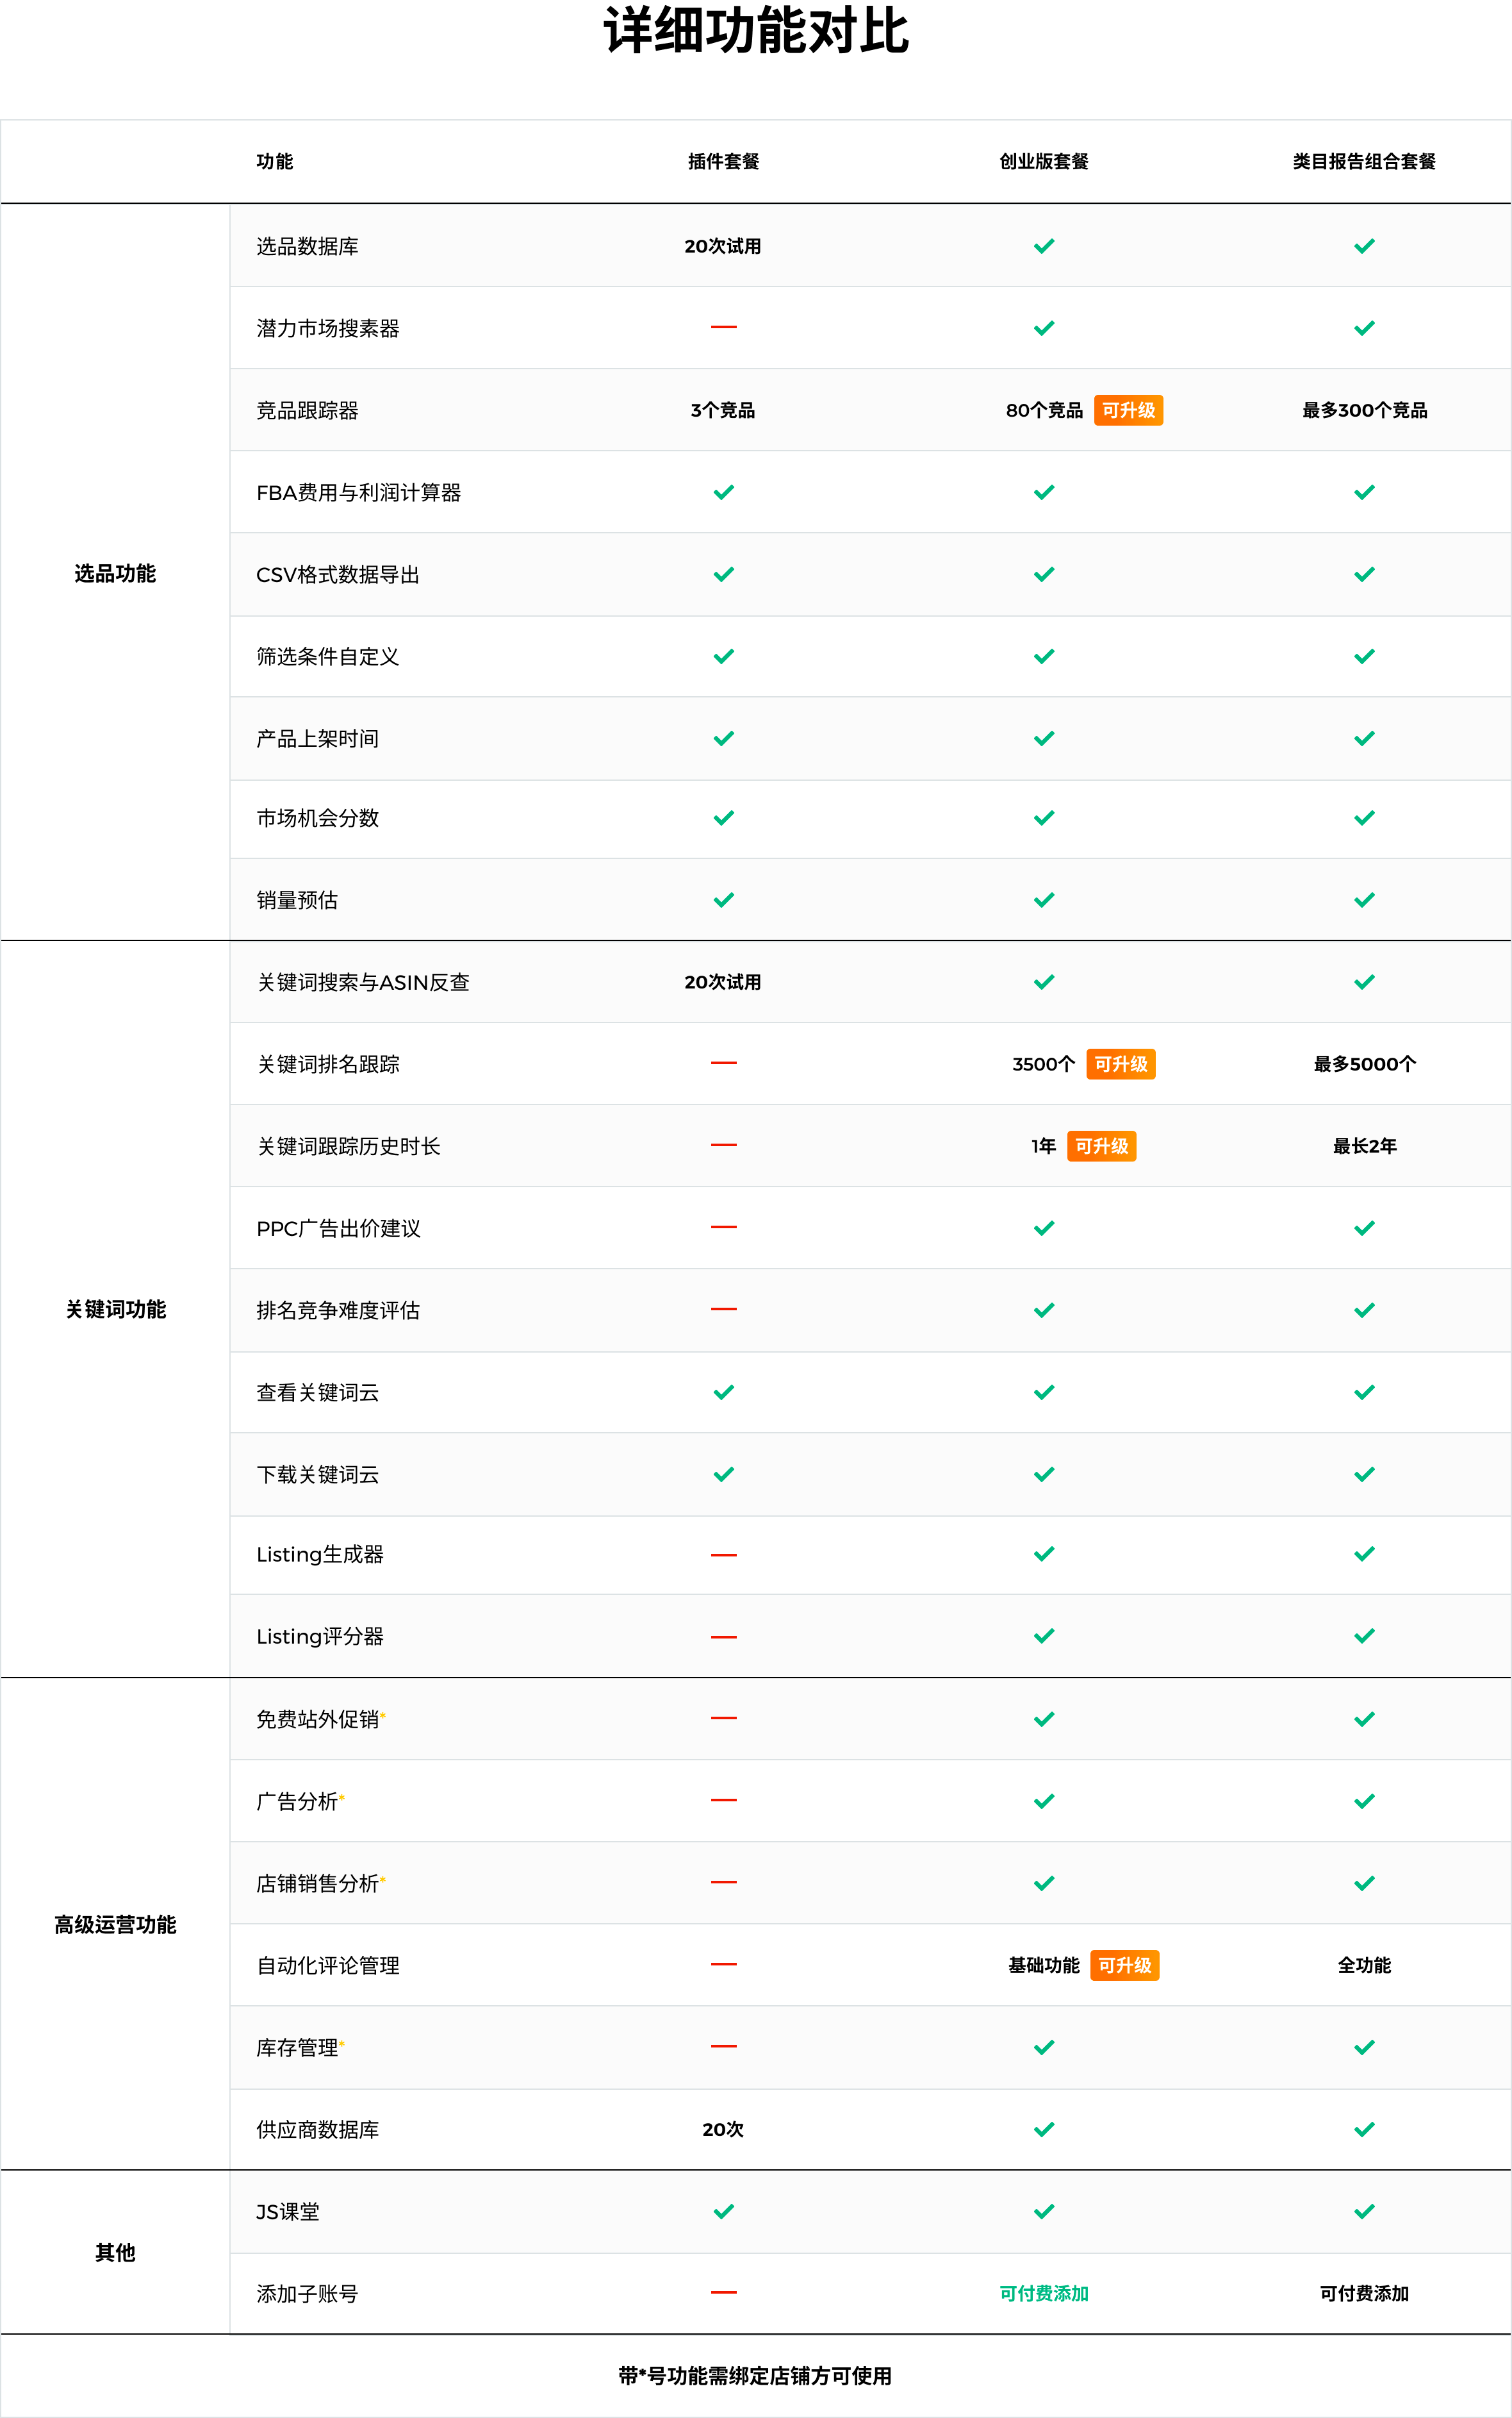The width and height of the screenshot is (1512, 2418).
Task: Click the 自动化评论管理 feature name
Action: coord(328,1966)
